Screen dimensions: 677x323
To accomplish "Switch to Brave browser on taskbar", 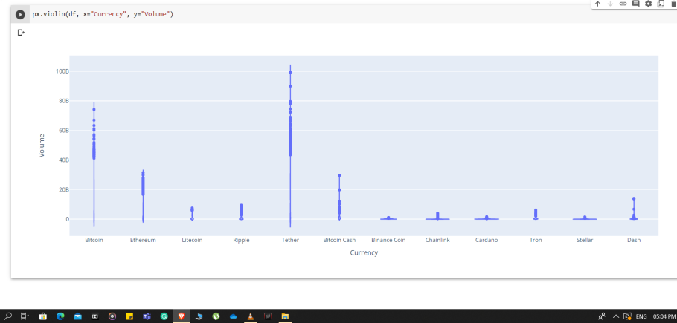I will 182,316.
